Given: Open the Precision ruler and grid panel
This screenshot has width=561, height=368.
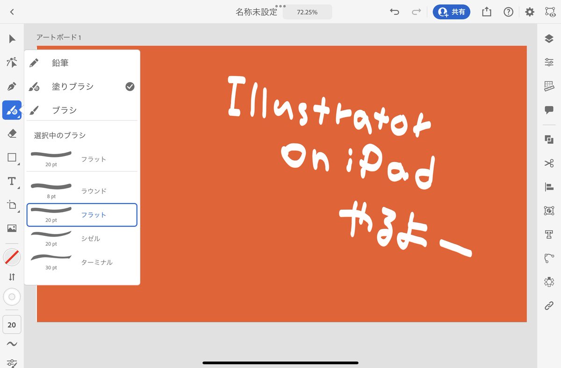Looking at the screenshot, I should tap(549, 86).
